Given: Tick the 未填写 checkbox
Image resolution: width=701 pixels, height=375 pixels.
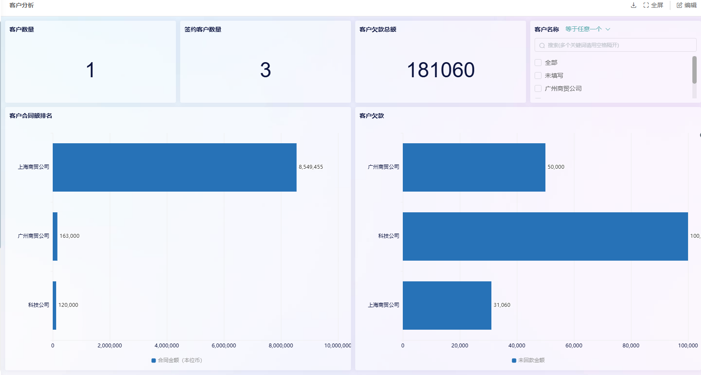Looking at the screenshot, I should pyautogui.click(x=538, y=76).
